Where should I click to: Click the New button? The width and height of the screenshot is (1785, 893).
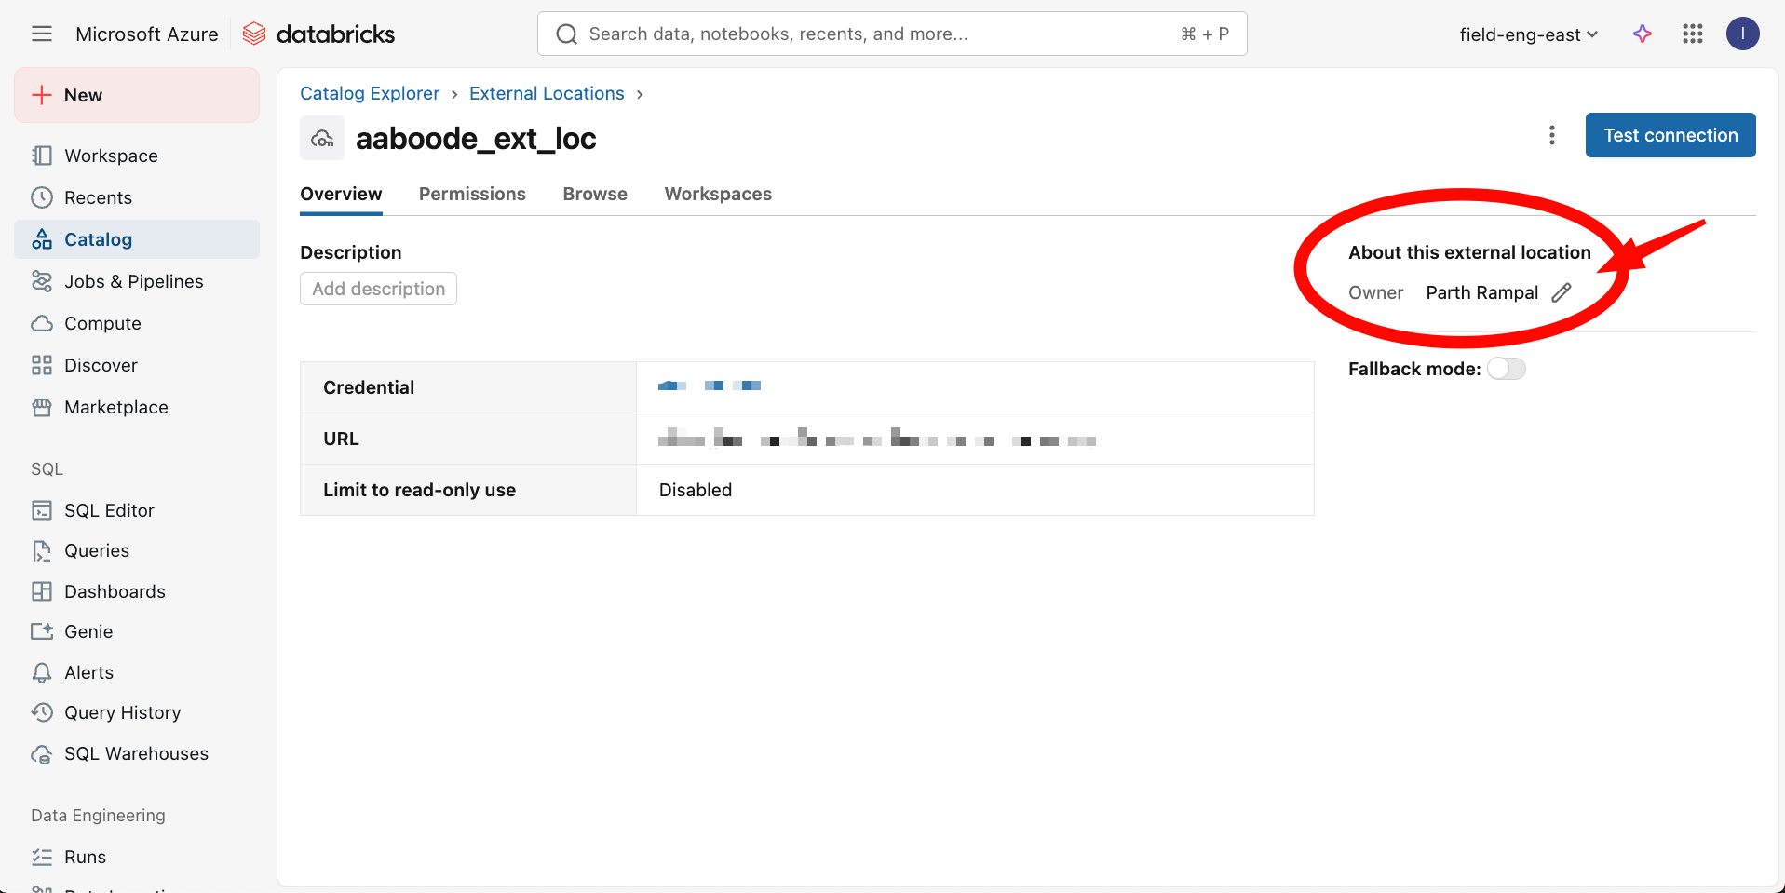pyautogui.click(x=137, y=95)
